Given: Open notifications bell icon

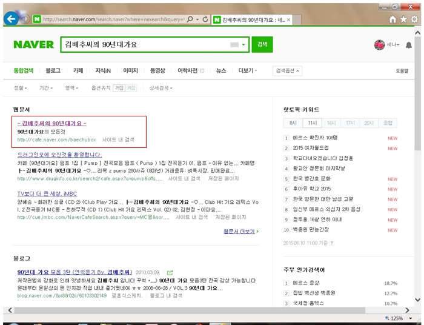Looking at the screenshot, I should [409, 45].
